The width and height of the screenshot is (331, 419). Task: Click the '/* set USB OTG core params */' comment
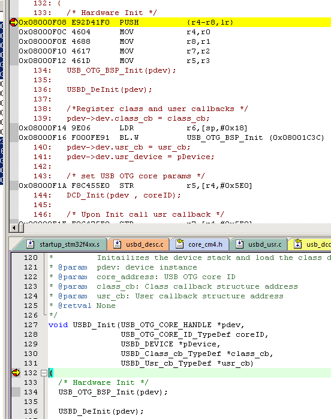[136, 176]
